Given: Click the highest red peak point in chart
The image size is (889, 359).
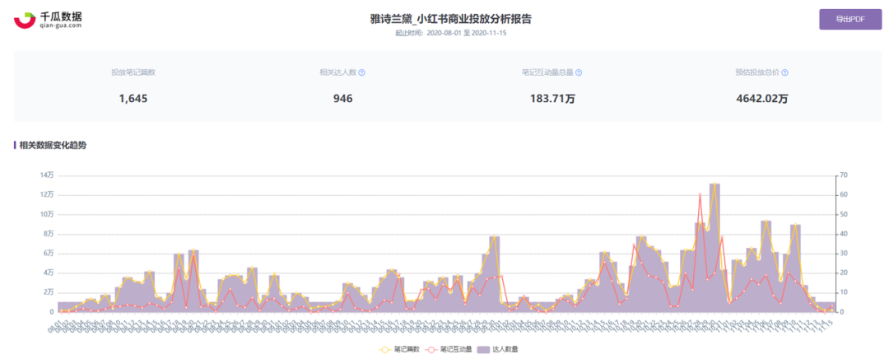Looking at the screenshot, I should (x=700, y=195).
